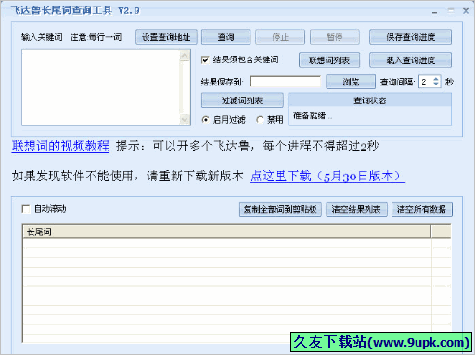This screenshot has height=355, width=475.
Task: Click the 暂停 pause button
Action: (x=335, y=37)
